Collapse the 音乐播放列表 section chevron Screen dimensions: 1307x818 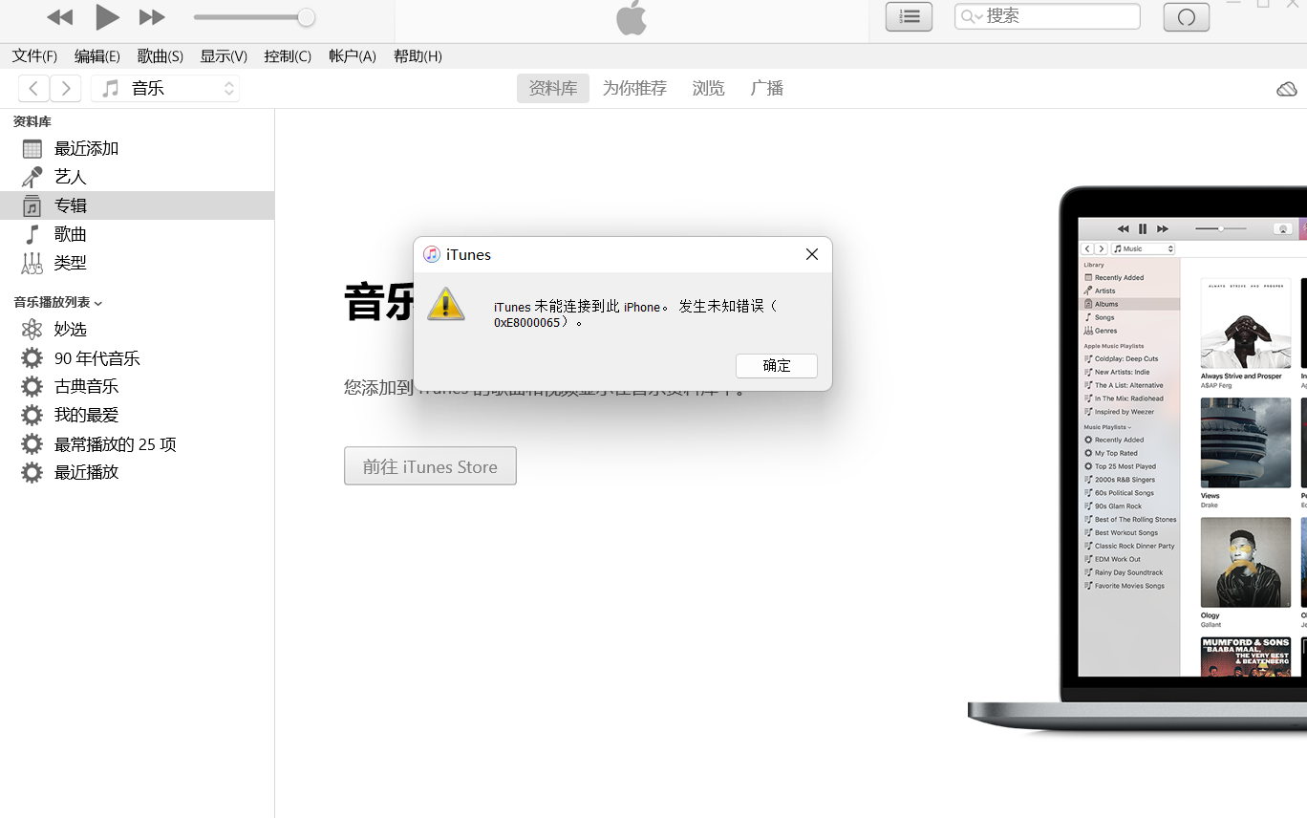pos(98,304)
